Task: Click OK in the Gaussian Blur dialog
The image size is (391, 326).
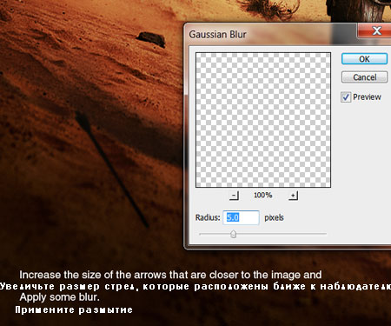Action: (364, 59)
